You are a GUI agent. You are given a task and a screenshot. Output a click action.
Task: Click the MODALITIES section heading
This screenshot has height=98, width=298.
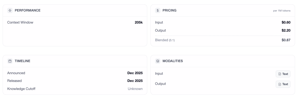[173, 61]
